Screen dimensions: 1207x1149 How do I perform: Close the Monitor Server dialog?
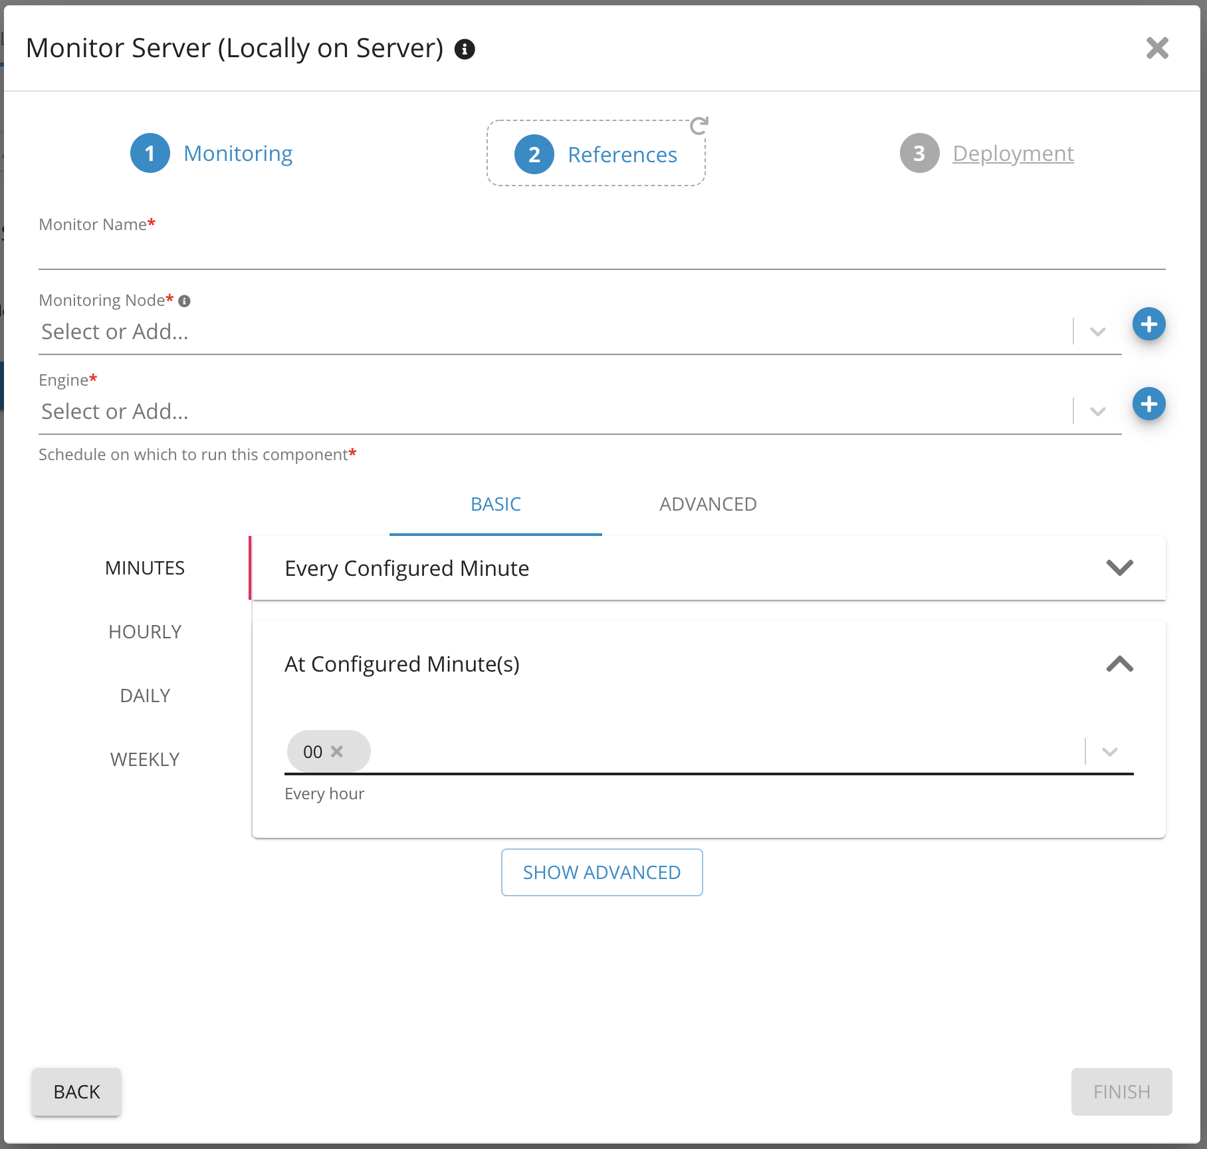point(1157,48)
